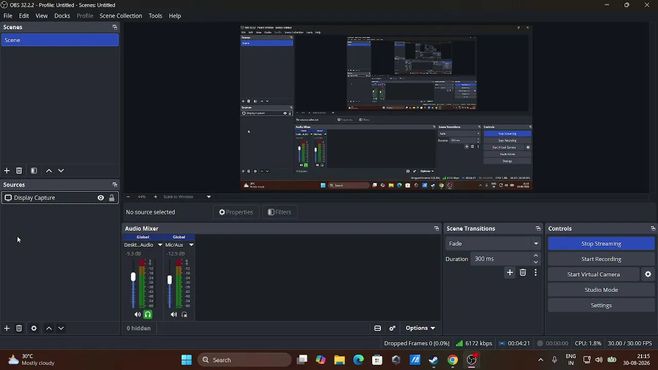Undock the Scene Transitions panel
Image resolution: width=658 pixels, height=370 pixels.
(x=538, y=229)
